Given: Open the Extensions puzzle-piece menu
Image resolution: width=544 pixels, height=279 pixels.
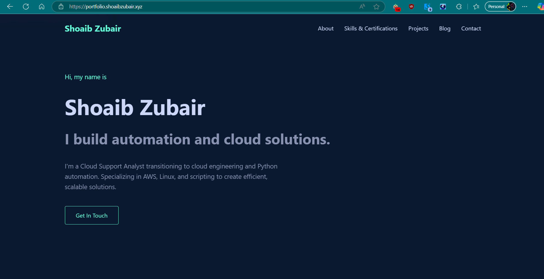Looking at the screenshot, I should [x=459, y=7].
